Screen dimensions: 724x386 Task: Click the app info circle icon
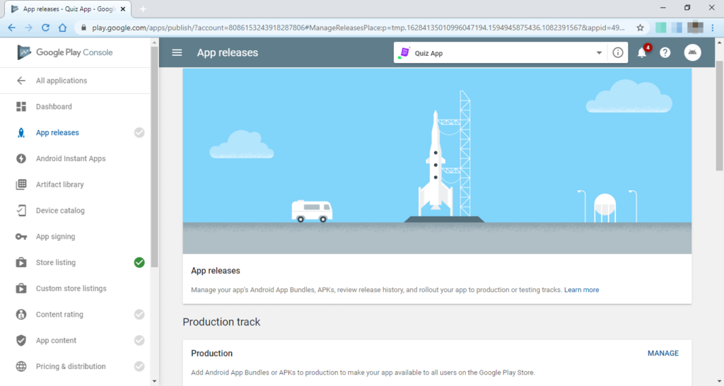(x=618, y=52)
